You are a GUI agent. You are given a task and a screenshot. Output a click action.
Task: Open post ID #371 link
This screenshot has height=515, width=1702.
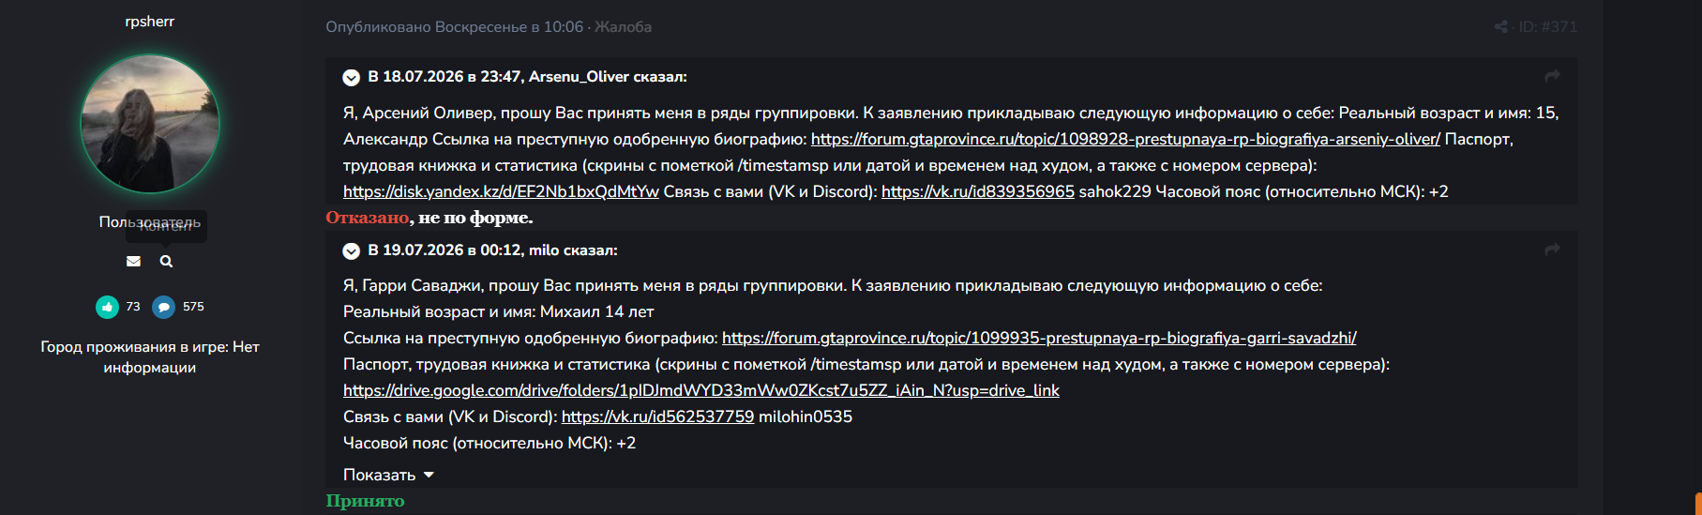coord(1547,27)
